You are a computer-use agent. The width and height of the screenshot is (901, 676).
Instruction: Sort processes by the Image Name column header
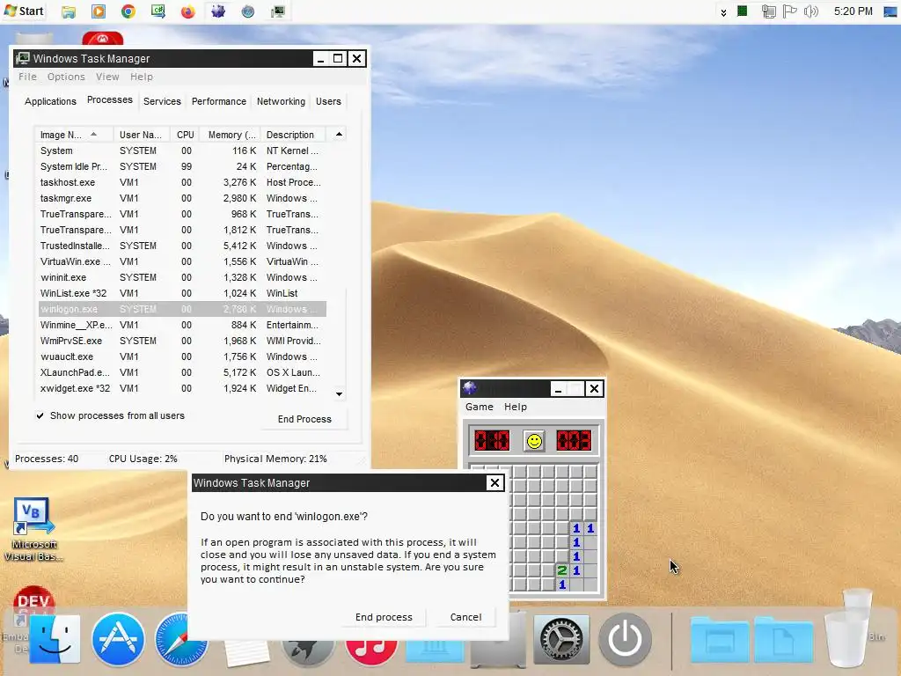[x=74, y=135]
